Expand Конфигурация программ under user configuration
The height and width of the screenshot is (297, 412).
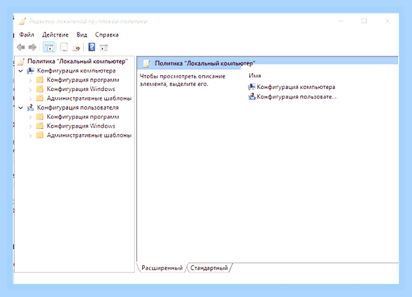point(30,117)
